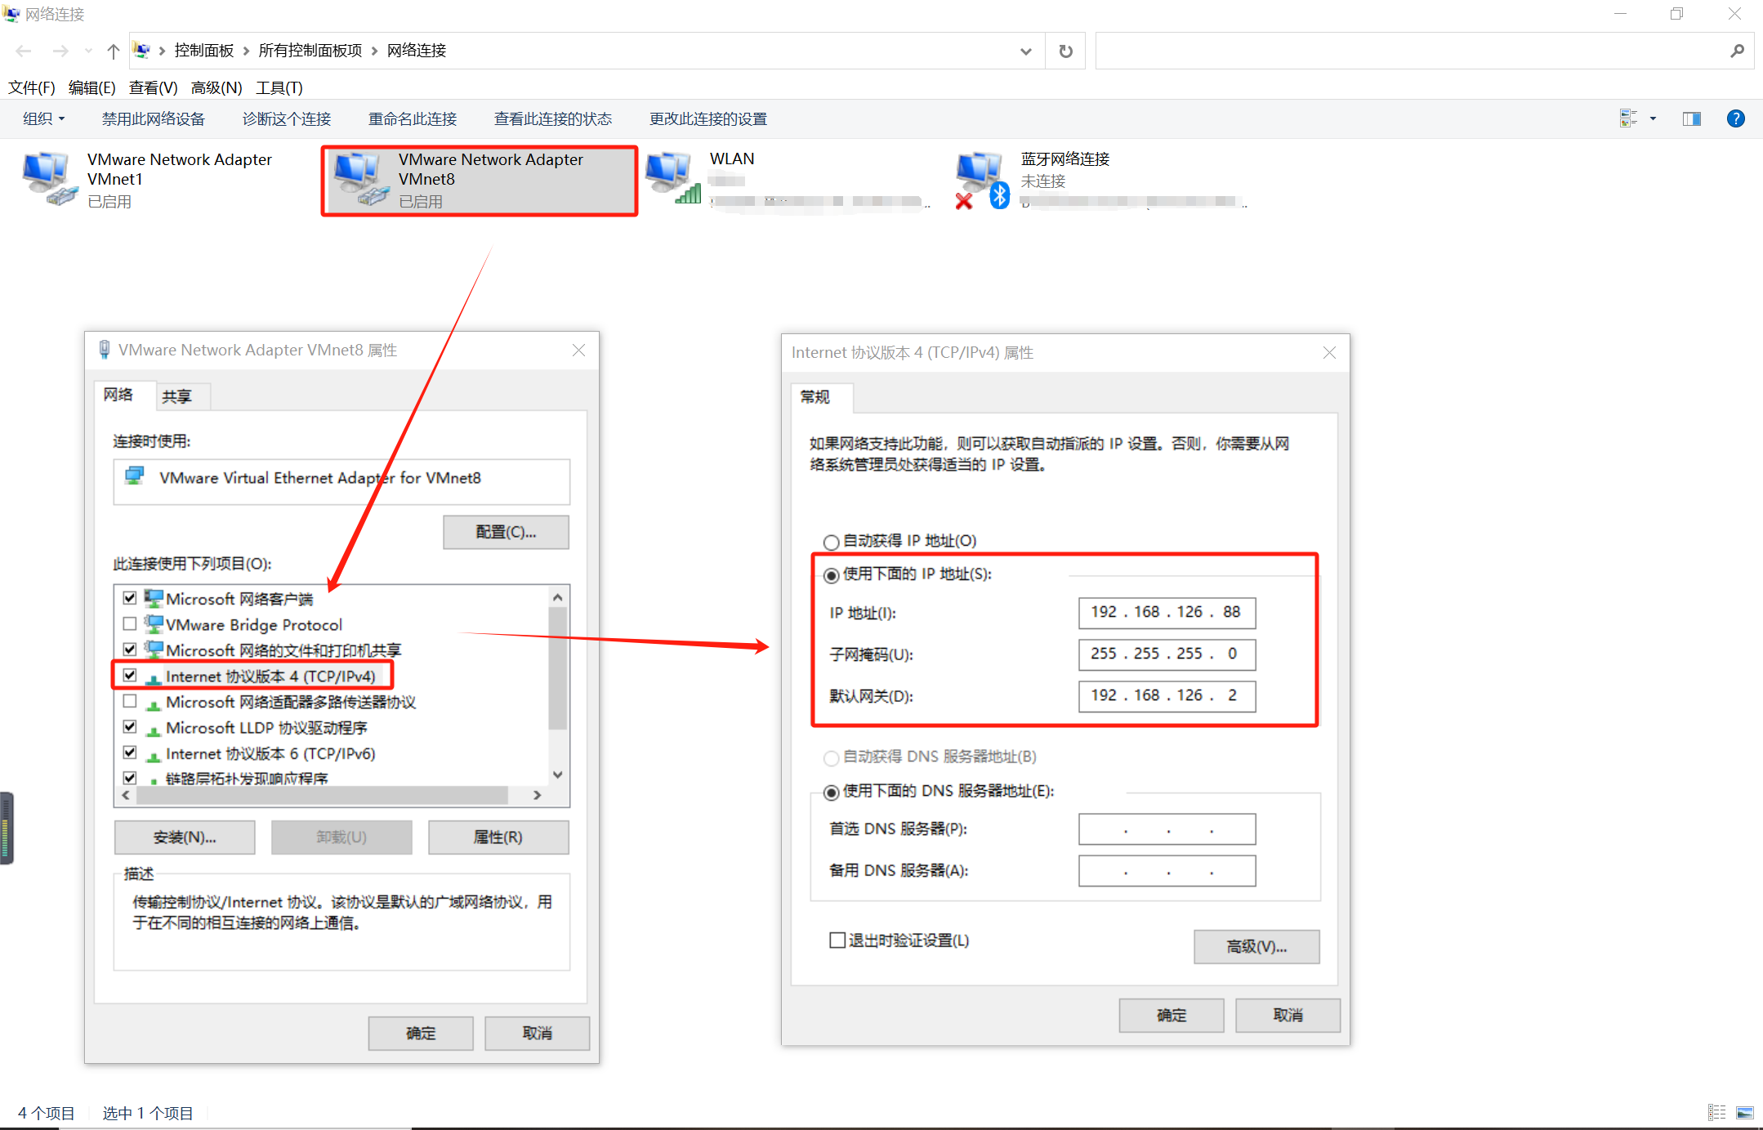Toggle the preview pane icon
Screen dimensions: 1763x1130
click(x=1691, y=119)
